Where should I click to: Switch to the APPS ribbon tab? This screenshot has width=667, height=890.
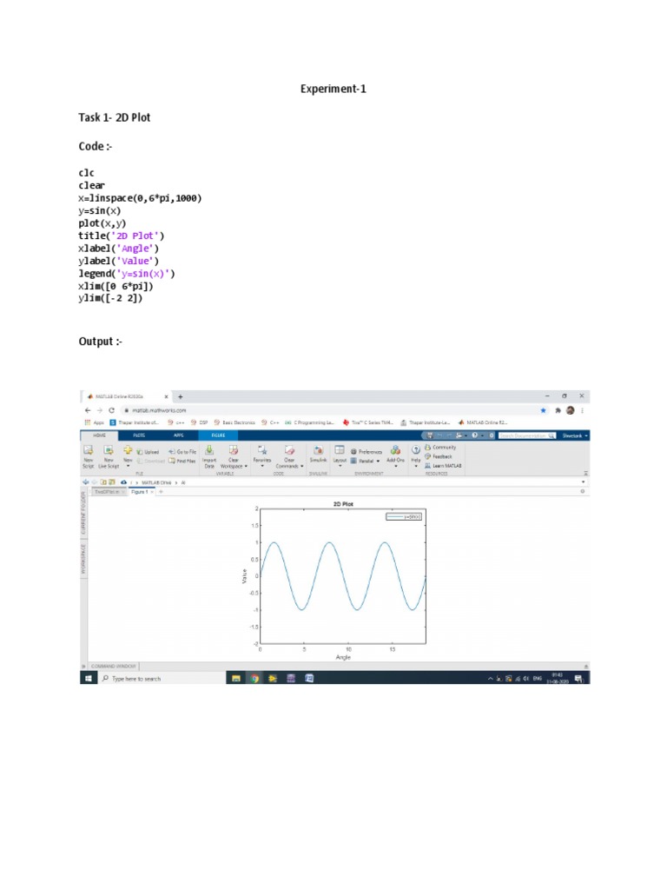(178, 435)
